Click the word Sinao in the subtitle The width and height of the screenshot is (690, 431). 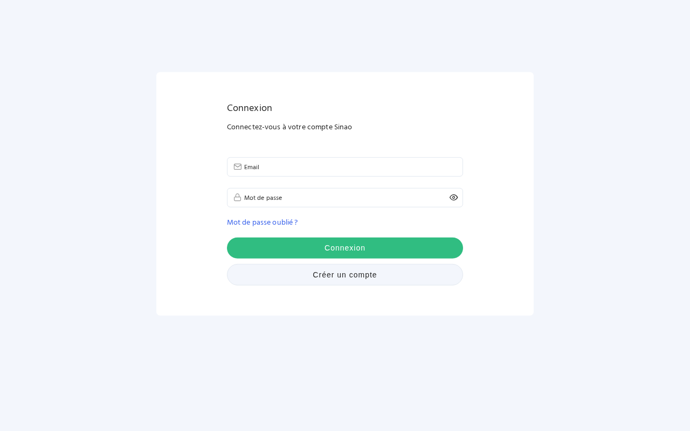point(343,127)
